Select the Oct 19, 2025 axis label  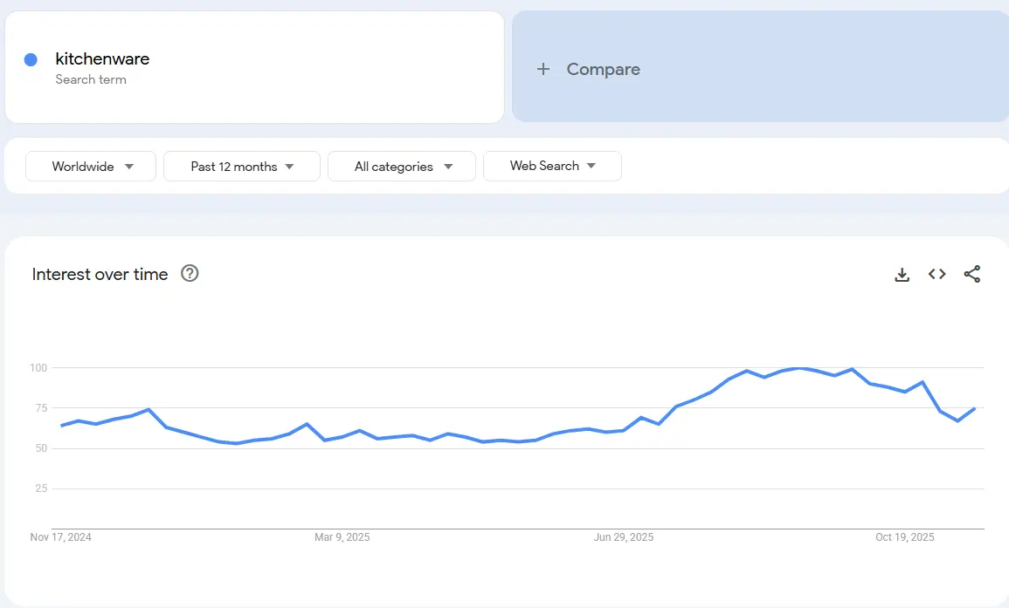(x=905, y=537)
